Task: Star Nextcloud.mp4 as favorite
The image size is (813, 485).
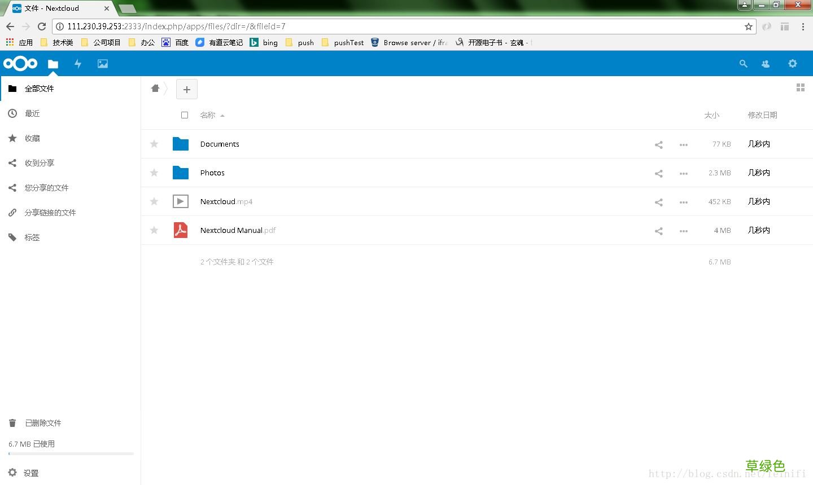Action: (154, 201)
